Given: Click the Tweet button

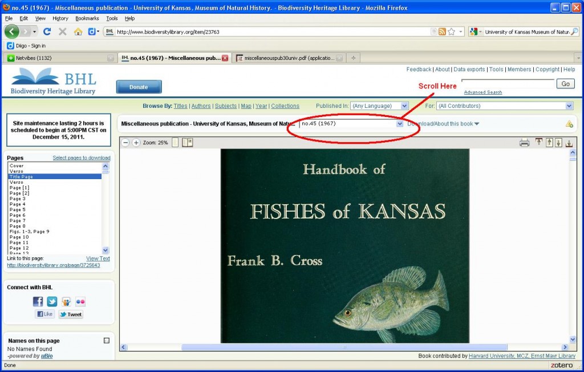Looking at the screenshot, I should [x=71, y=314].
